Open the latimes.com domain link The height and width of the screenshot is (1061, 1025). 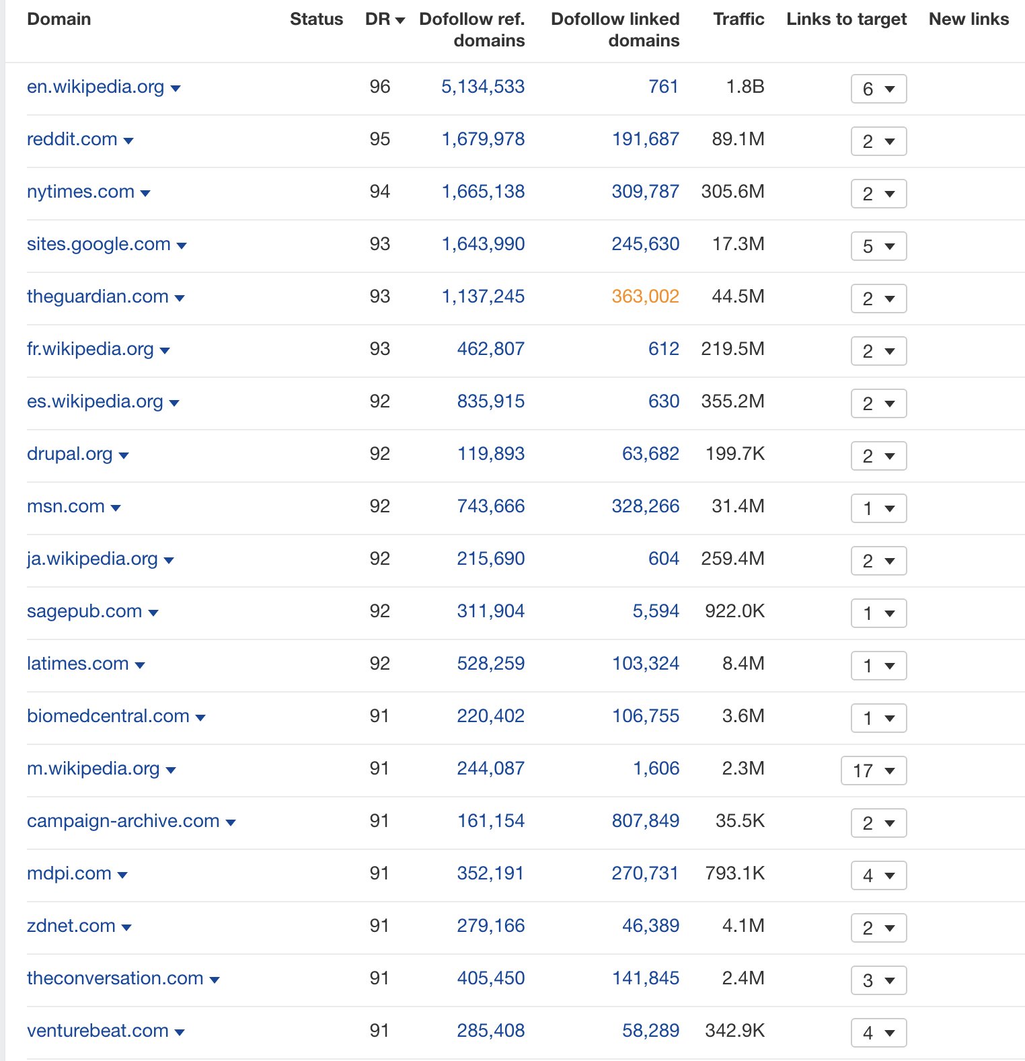pos(78,664)
